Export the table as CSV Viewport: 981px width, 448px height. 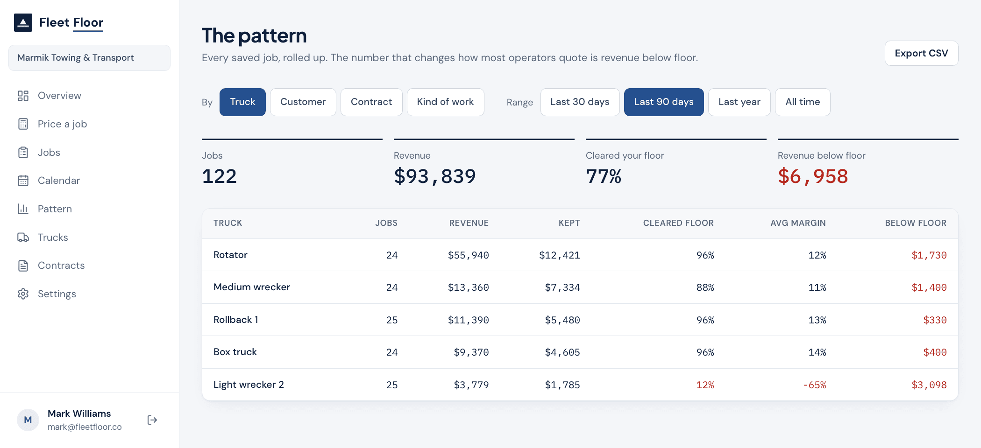(x=921, y=53)
